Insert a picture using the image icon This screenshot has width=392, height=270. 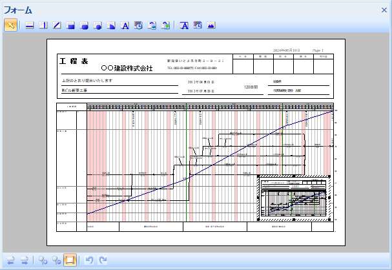(x=211, y=25)
